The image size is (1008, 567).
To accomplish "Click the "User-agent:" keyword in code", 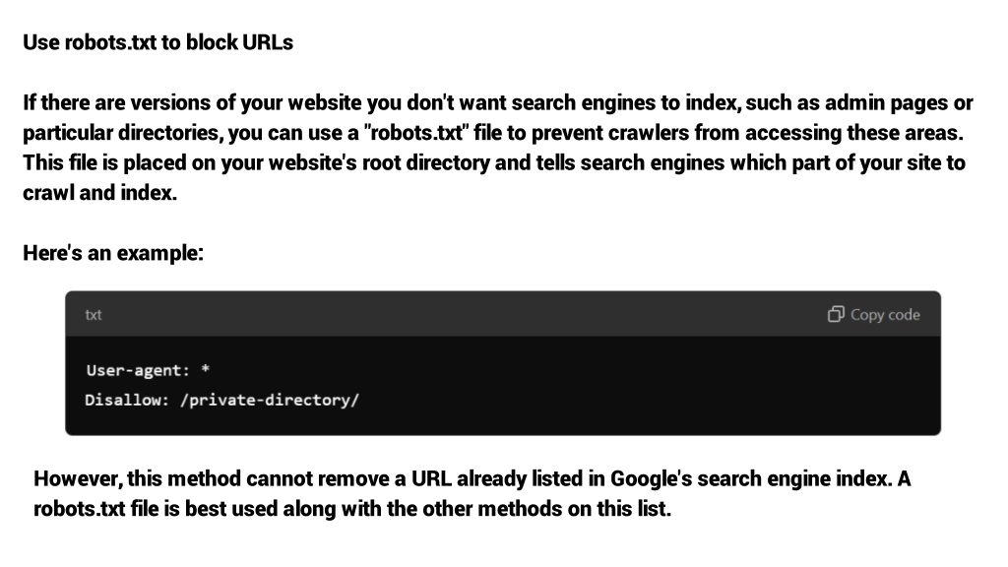I will pos(138,370).
